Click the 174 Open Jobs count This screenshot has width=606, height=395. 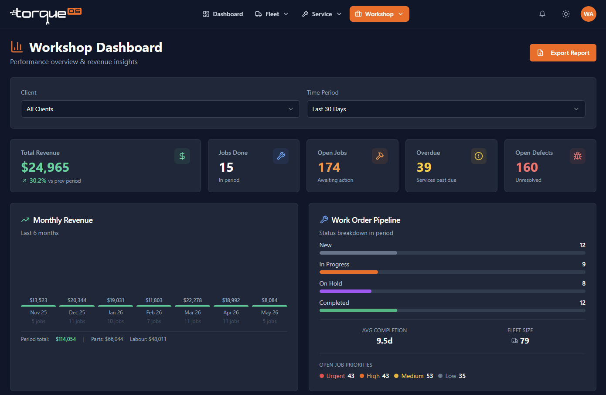tap(329, 167)
